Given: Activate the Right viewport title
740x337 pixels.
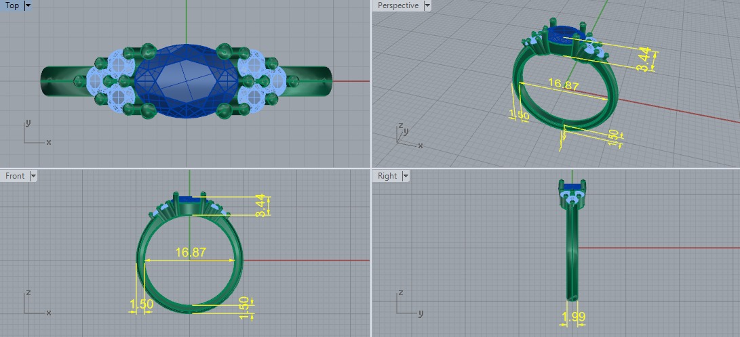Looking at the screenshot, I should [387, 176].
